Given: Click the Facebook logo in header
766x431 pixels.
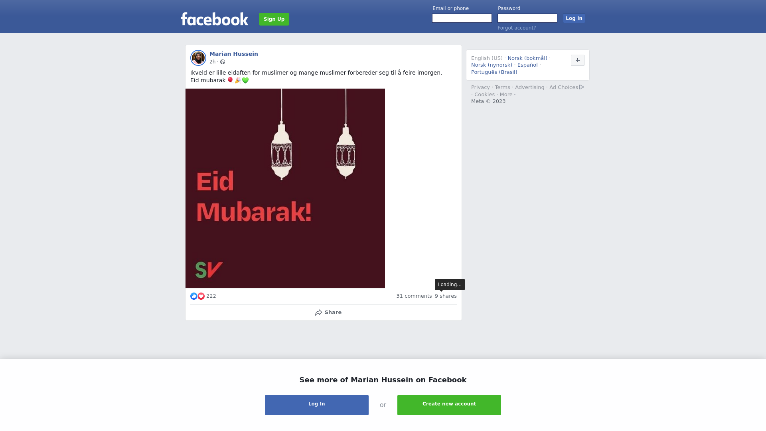Looking at the screenshot, I should tap(214, 19).
